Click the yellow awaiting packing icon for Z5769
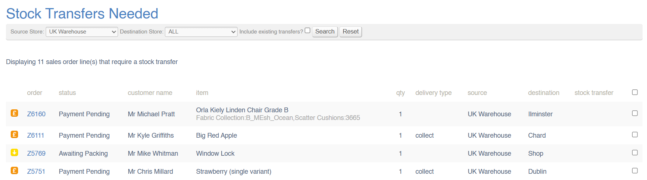 point(14,153)
